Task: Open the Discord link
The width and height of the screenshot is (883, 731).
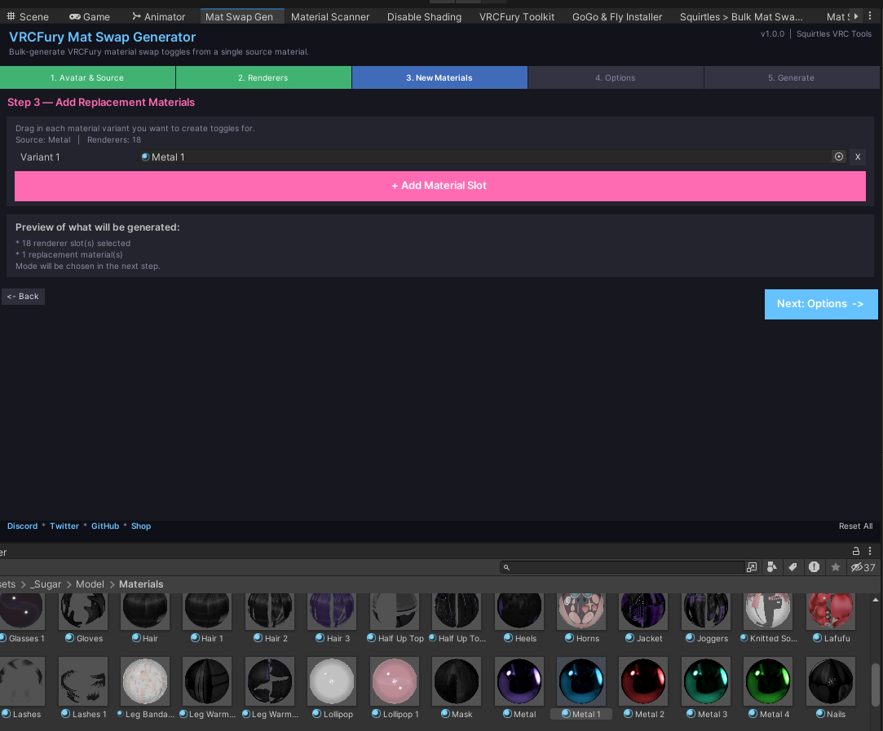Action: (23, 526)
